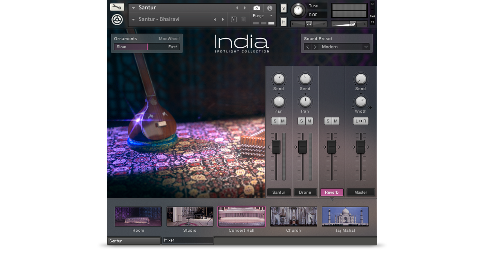This screenshot has width=484, height=278.
Task: Load previous snapshot arrow beside Santur - Bhairavi
Action: [215, 19]
